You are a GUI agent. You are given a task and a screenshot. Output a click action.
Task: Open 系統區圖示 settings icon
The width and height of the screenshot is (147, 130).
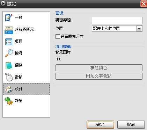[9, 30]
